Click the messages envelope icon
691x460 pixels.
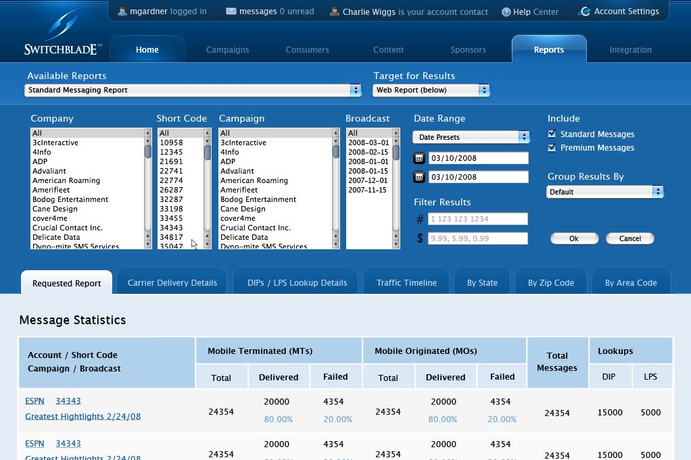(231, 11)
